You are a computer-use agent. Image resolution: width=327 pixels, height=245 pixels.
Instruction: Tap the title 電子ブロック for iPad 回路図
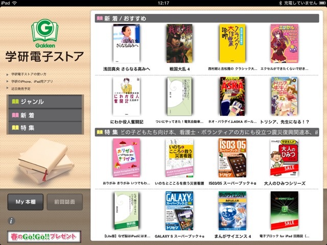click(285, 236)
